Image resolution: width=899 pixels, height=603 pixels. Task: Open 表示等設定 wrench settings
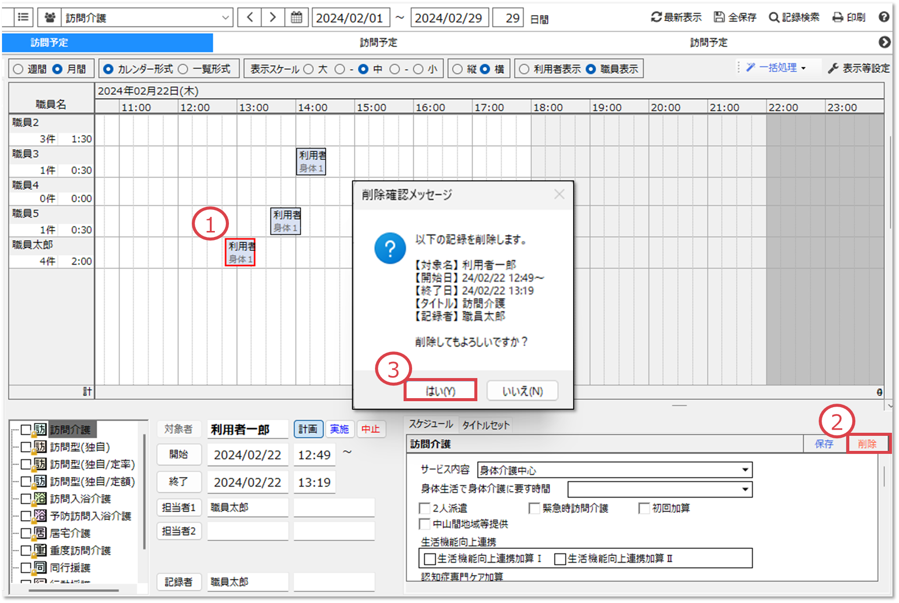[x=859, y=68]
